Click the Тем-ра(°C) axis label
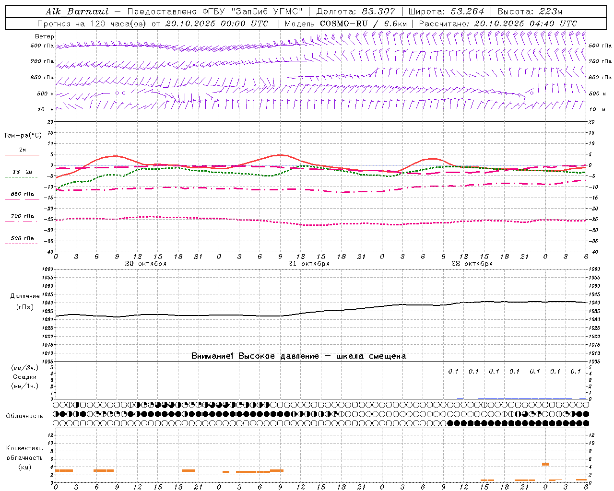The width and height of the screenshot is (614, 491). 23,136
